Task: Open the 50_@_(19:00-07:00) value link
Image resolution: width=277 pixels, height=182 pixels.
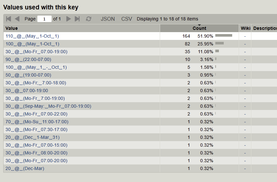Action: [28, 75]
